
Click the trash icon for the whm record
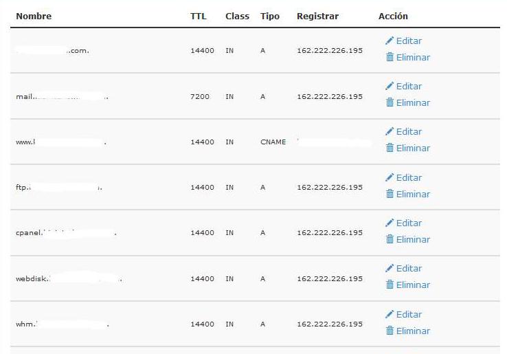[390, 331]
